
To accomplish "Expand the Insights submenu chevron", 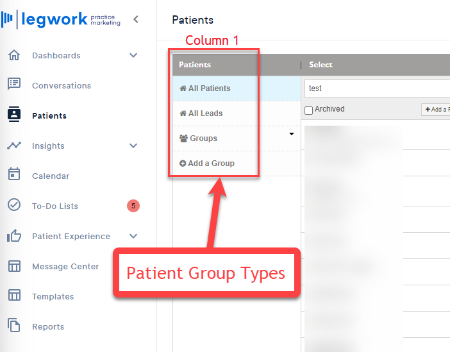I will pos(133,146).
